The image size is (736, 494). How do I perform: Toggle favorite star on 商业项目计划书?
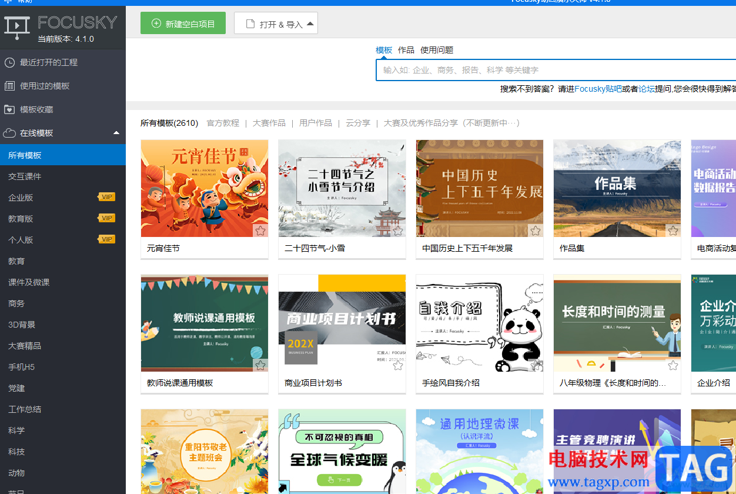398,365
